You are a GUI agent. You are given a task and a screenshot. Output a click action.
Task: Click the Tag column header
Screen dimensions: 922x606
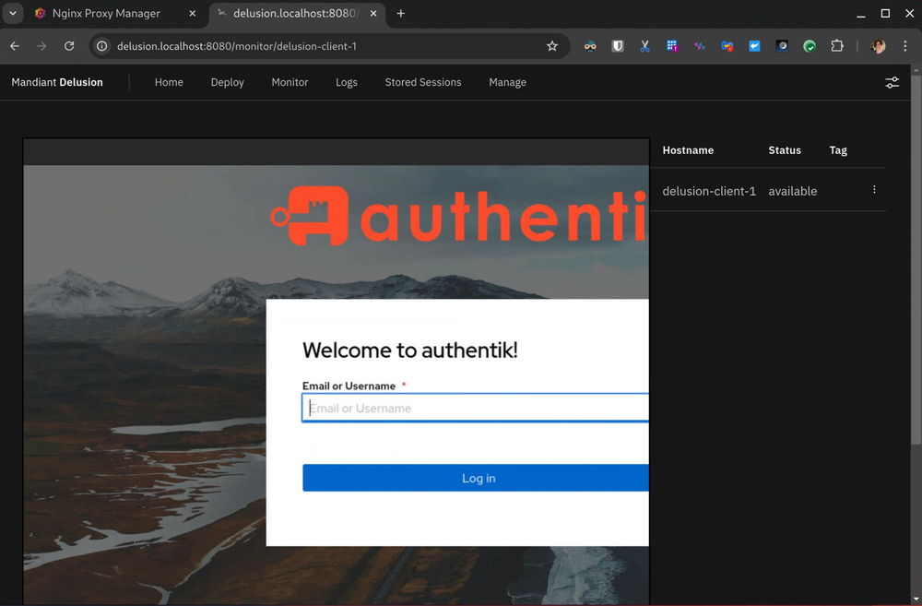coord(838,150)
